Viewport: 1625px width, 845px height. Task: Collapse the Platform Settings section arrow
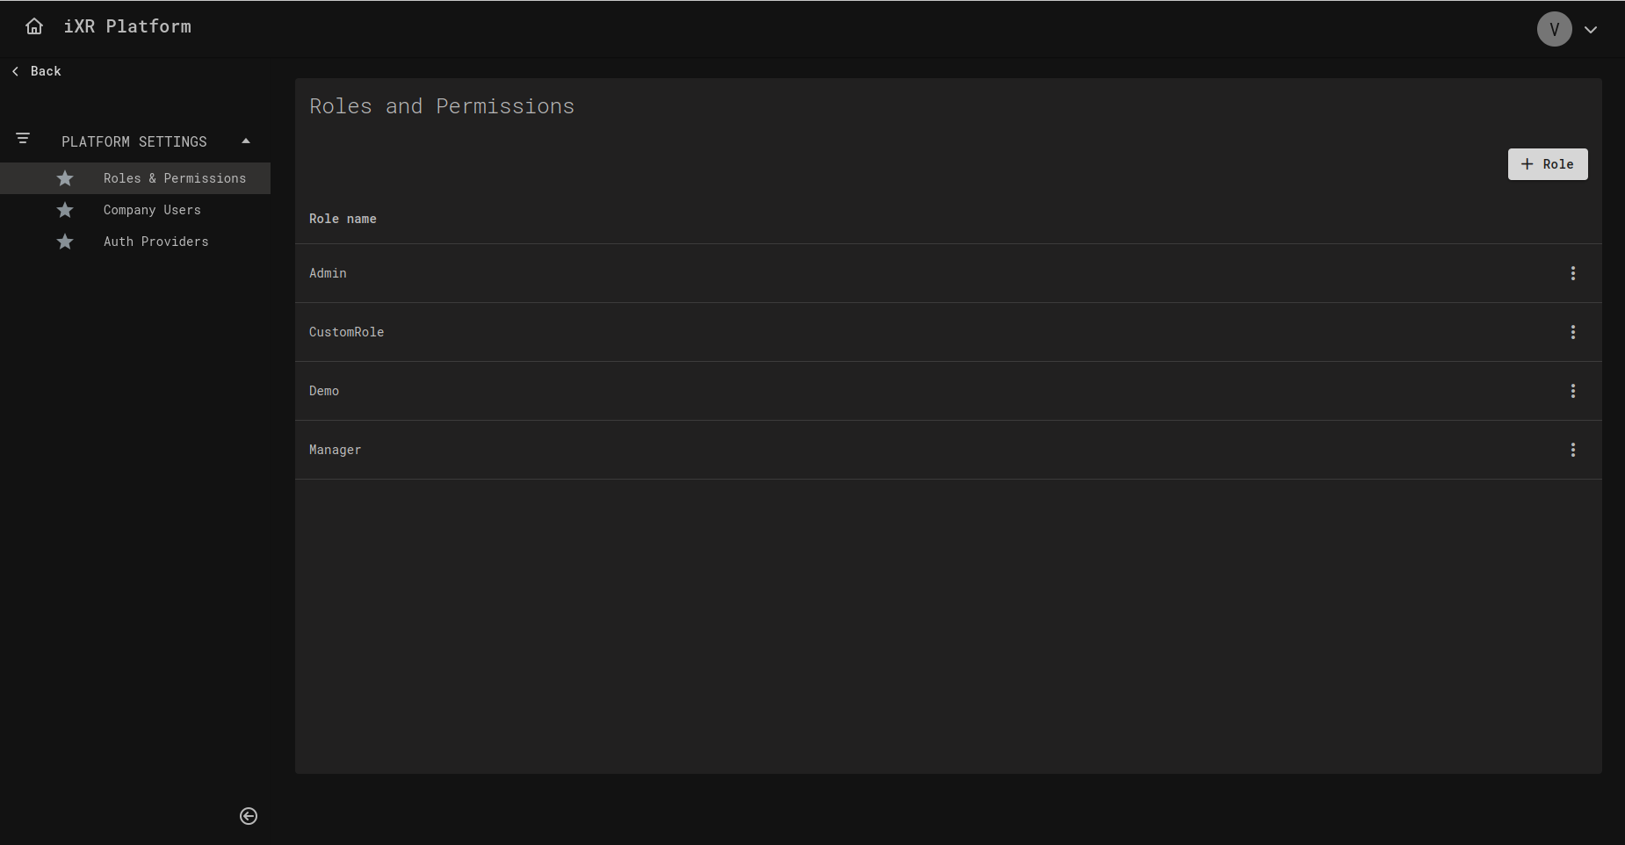point(246,141)
